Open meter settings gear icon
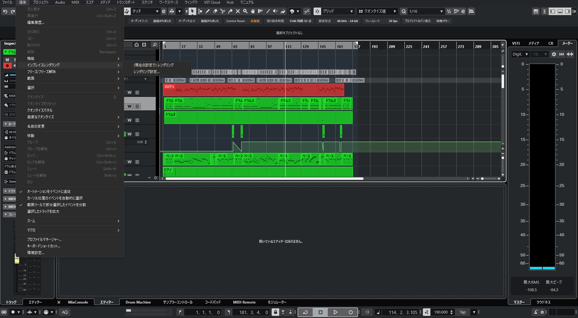This screenshot has width=578, height=318. [554, 54]
